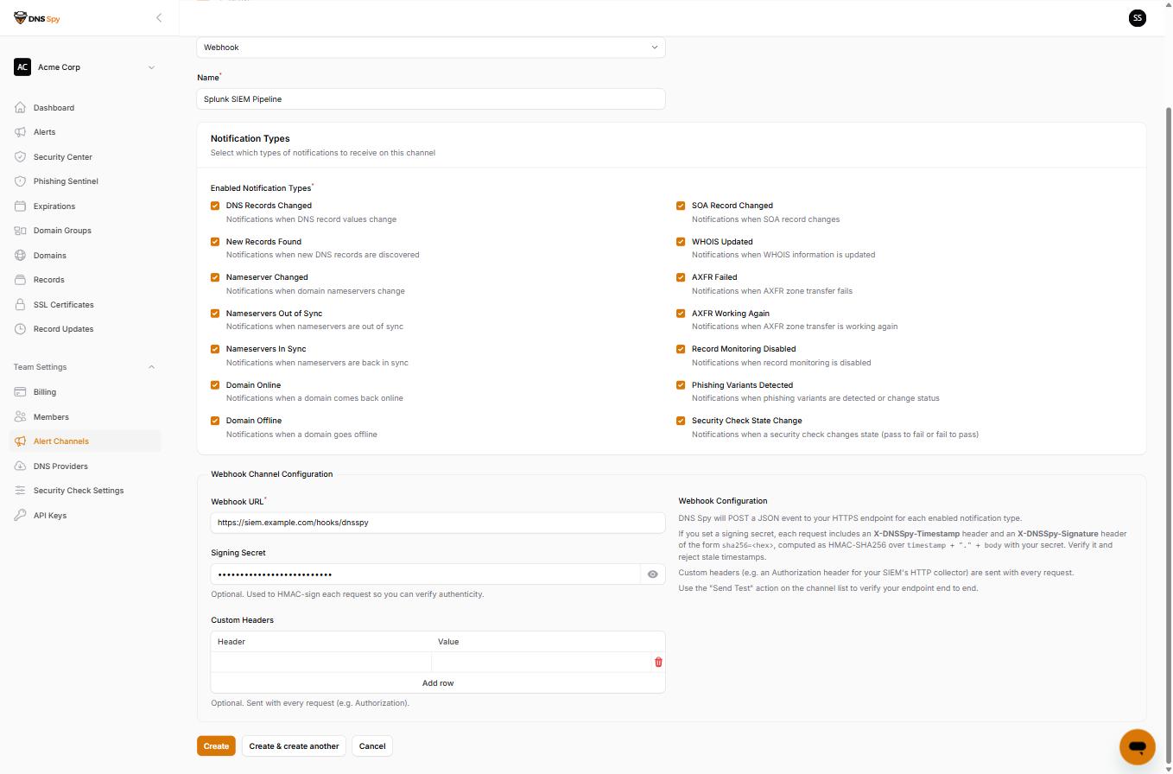The height and width of the screenshot is (774, 1173).
Task: Focus the Webhook URL field
Action: click(438, 523)
